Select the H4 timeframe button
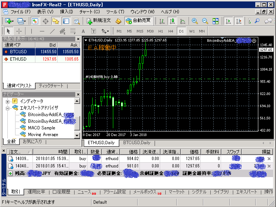276x207 pixels. pyautogui.click(x=170, y=31)
